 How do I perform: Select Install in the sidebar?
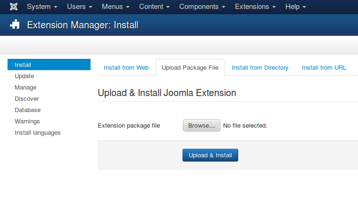click(x=49, y=65)
